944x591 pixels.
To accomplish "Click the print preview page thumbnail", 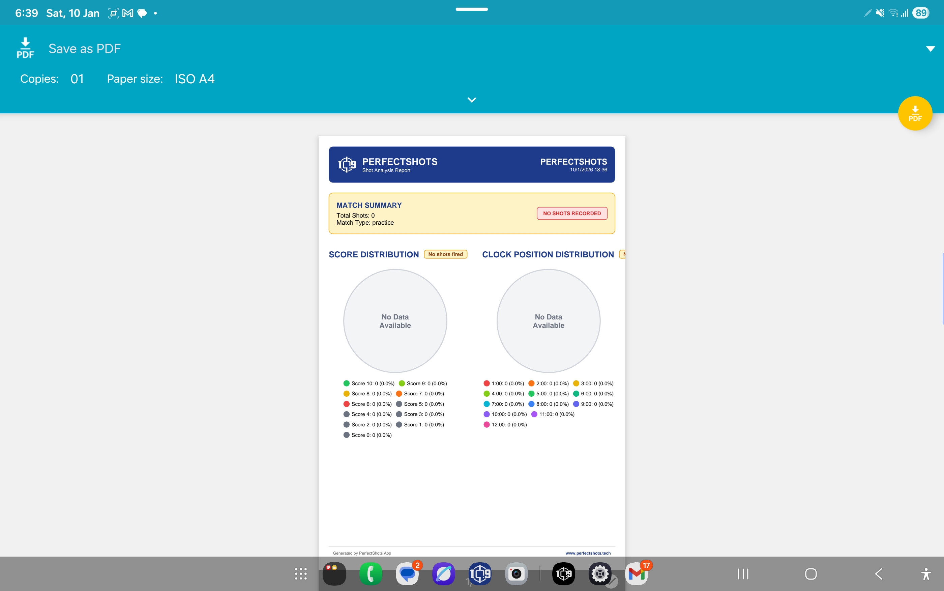I will [471, 344].
